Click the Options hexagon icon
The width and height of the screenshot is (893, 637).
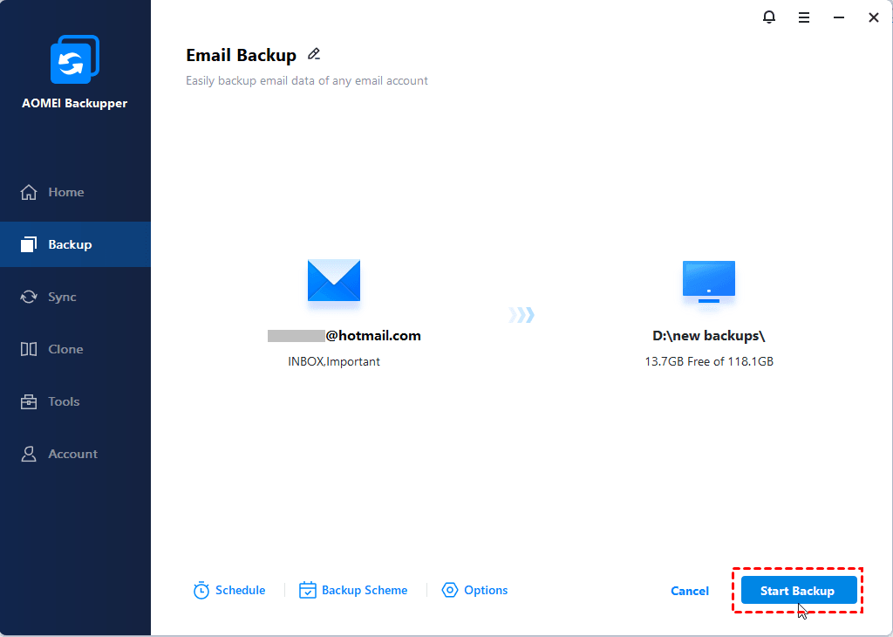pos(449,590)
